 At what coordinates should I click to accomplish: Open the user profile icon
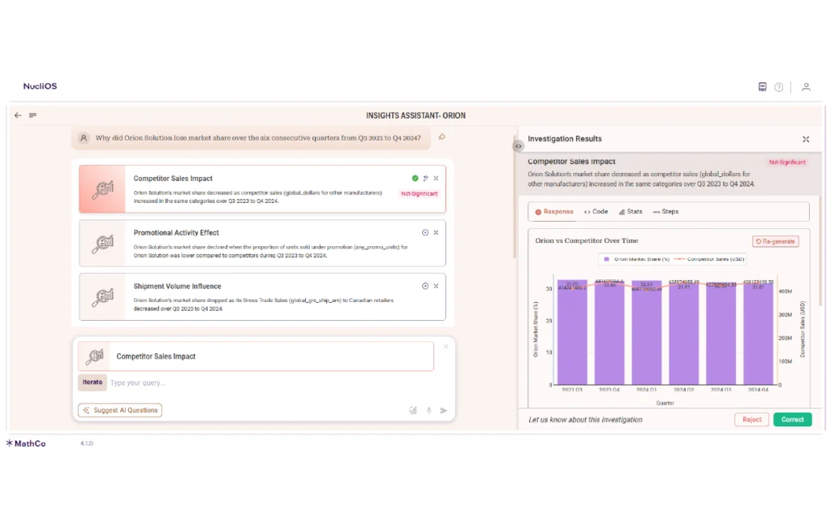[x=806, y=87]
